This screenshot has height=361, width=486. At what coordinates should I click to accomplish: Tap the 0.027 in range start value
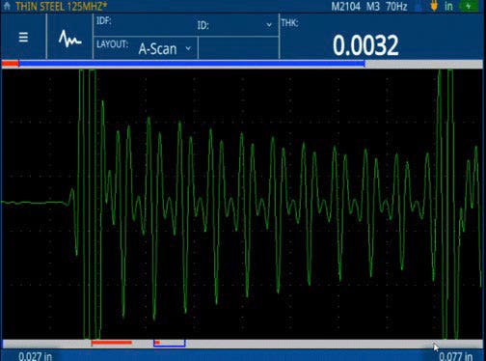(x=35, y=356)
